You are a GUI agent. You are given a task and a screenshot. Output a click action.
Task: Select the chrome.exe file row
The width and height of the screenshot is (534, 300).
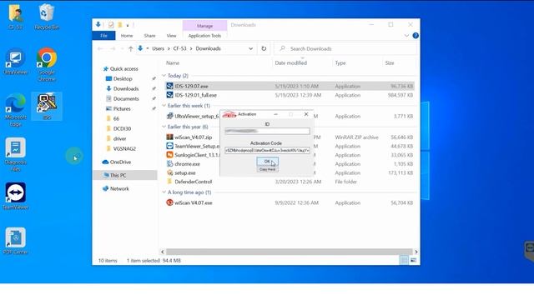[x=290, y=164]
